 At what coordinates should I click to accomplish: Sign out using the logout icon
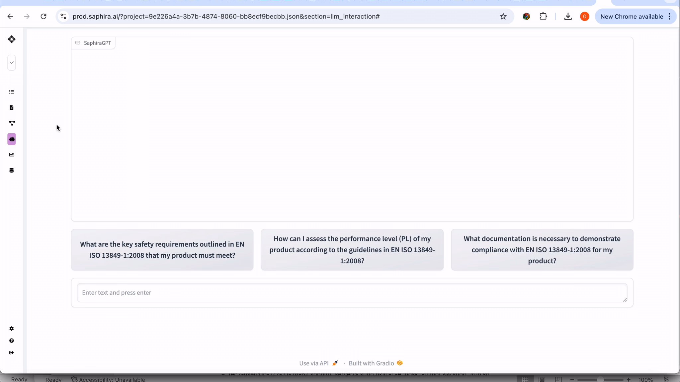tap(12, 352)
